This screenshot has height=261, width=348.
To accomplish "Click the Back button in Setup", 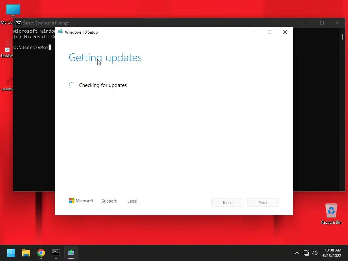I will (x=227, y=203).
